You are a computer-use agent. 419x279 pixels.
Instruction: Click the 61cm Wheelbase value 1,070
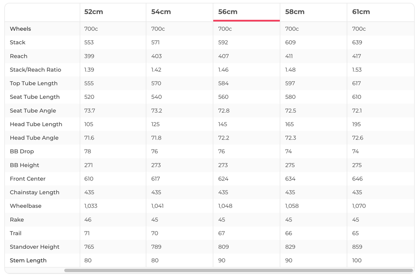point(359,206)
